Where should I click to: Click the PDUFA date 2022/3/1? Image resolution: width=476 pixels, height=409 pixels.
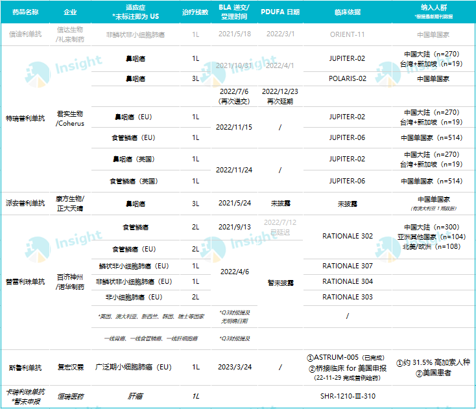point(280,34)
